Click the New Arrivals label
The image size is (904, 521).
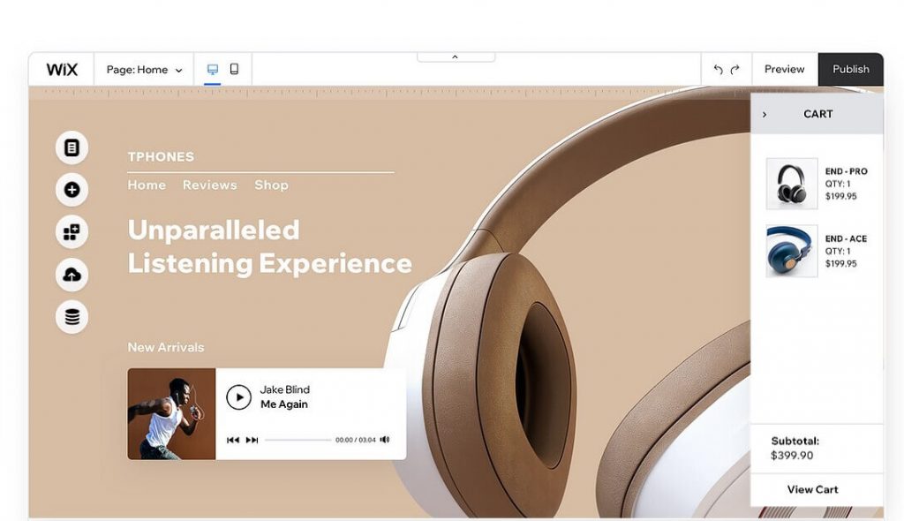coord(166,347)
